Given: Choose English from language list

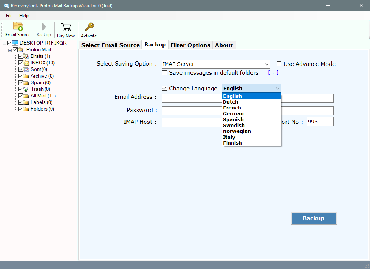Looking at the screenshot, I should [x=251, y=96].
